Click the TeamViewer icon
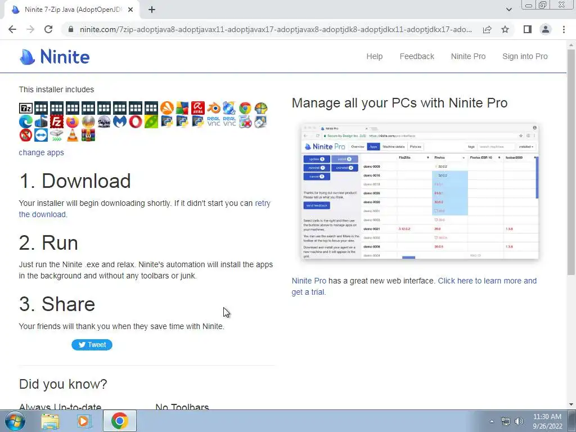Screen dimensions: 576x432 (41, 135)
